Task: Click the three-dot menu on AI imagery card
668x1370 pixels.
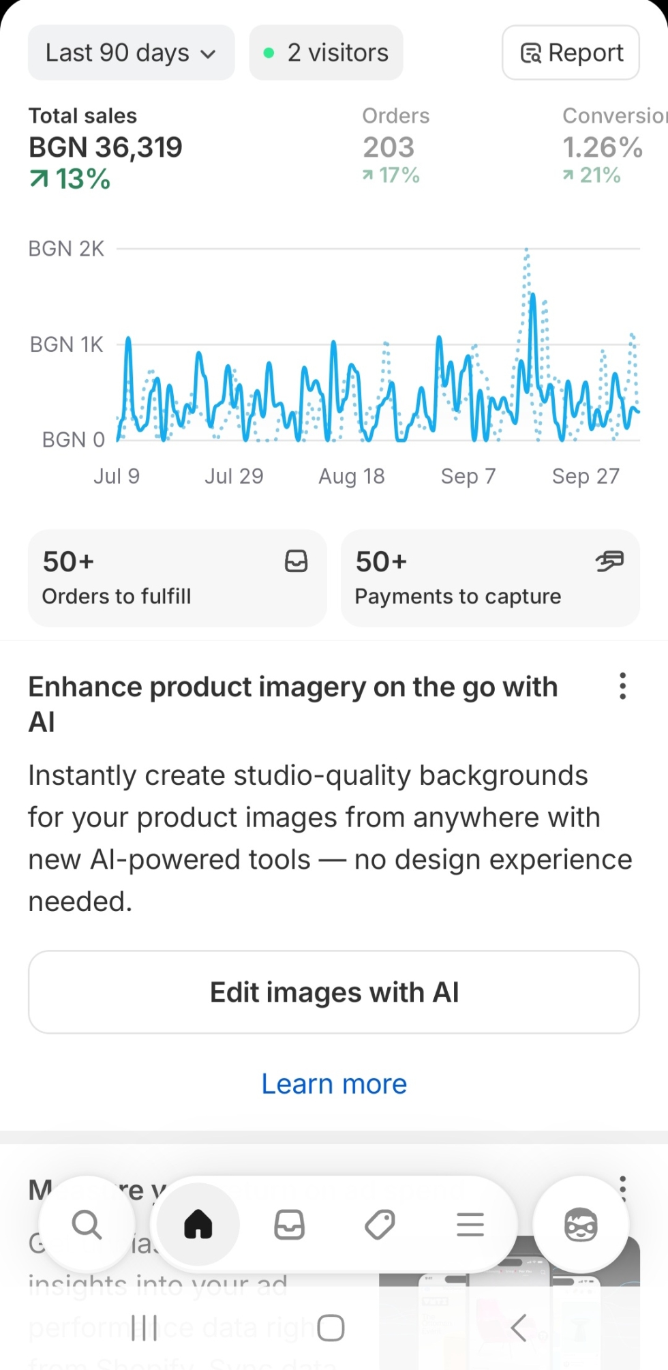Action: (x=622, y=686)
